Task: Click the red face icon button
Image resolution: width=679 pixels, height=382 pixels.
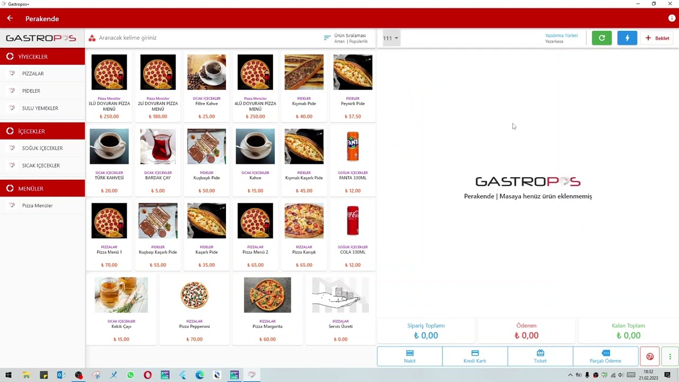Action: pos(650,357)
